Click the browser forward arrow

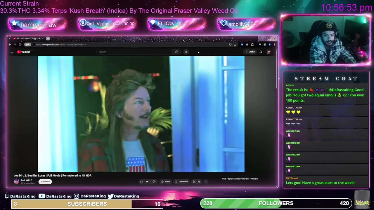[15, 45]
